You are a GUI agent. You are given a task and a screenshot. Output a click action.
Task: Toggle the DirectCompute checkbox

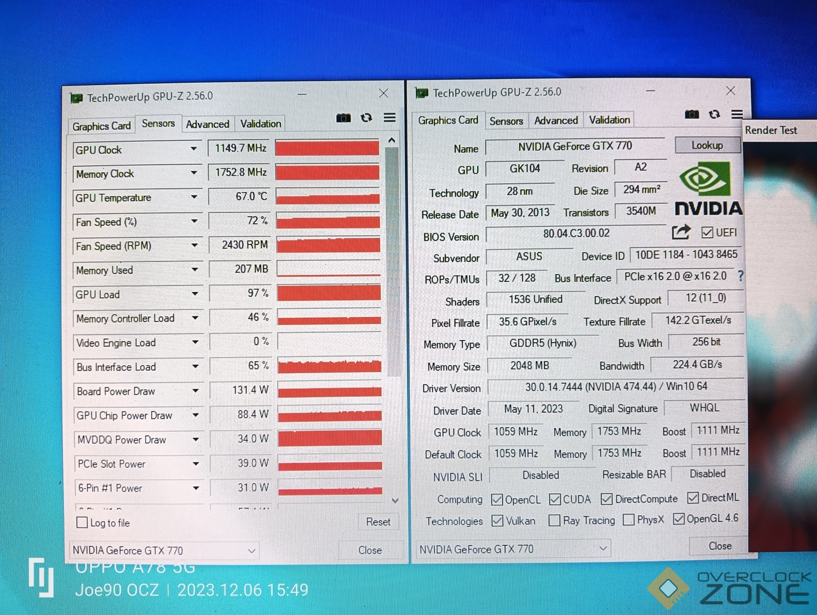coord(607,499)
